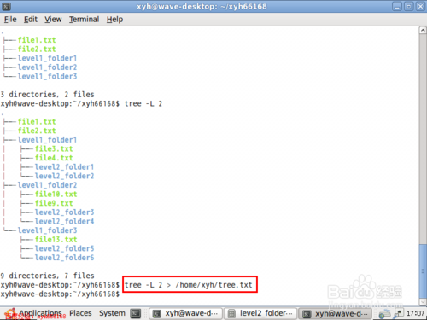Click the 'tree -L 2' command without redirection
The width and height of the screenshot is (427, 320).
click(143, 103)
